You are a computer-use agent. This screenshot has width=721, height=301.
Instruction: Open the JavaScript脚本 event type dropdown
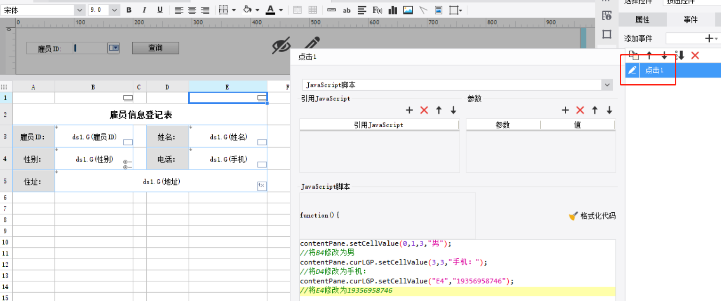[607, 85]
